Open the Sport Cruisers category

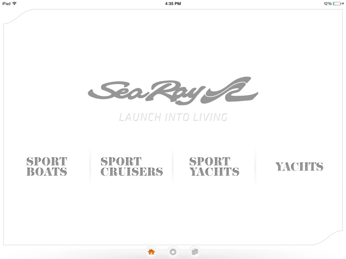click(132, 167)
